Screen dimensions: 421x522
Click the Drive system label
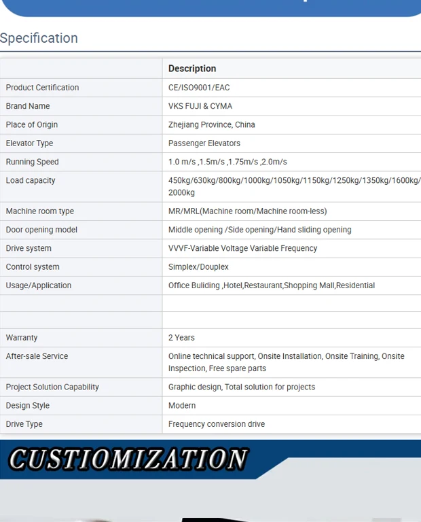click(29, 249)
